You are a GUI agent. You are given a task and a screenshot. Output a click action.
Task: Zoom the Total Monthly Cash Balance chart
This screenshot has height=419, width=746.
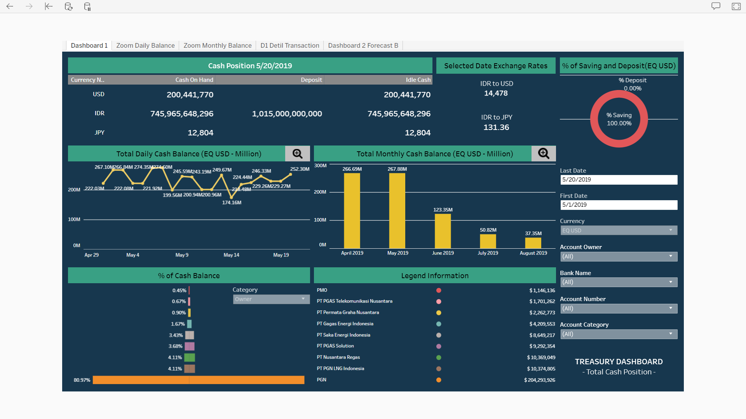(543, 154)
